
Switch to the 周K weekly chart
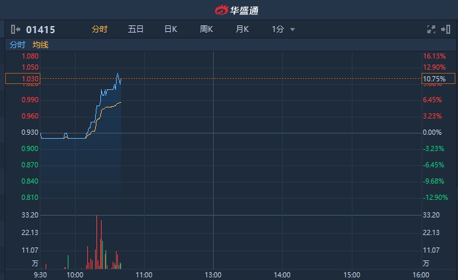(207, 29)
